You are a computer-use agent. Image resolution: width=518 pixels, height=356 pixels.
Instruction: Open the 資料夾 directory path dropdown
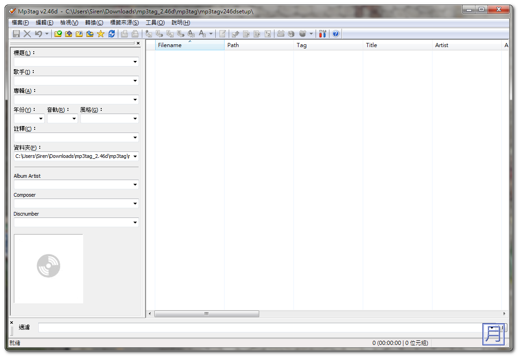coord(135,157)
